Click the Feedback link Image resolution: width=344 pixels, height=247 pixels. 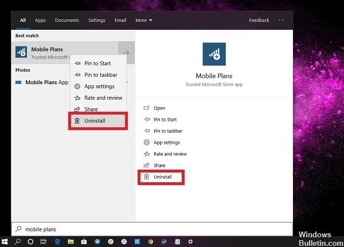coord(259,21)
